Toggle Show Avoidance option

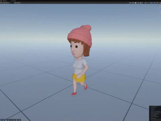point(155,117)
